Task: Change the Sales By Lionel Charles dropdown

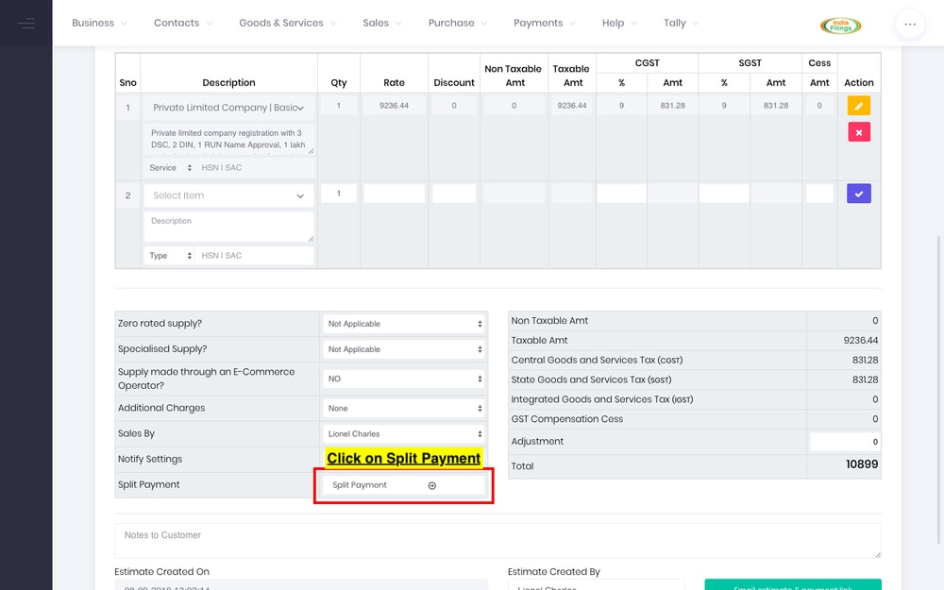Action: click(404, 434)
